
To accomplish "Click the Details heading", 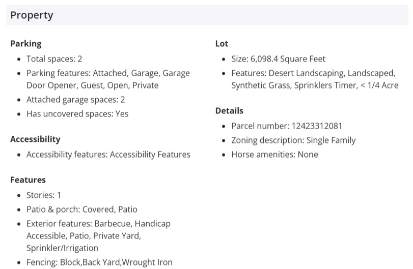I will click(229, 111).
